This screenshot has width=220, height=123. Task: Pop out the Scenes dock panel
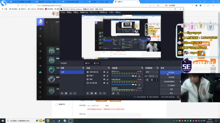tap(83, 68)
